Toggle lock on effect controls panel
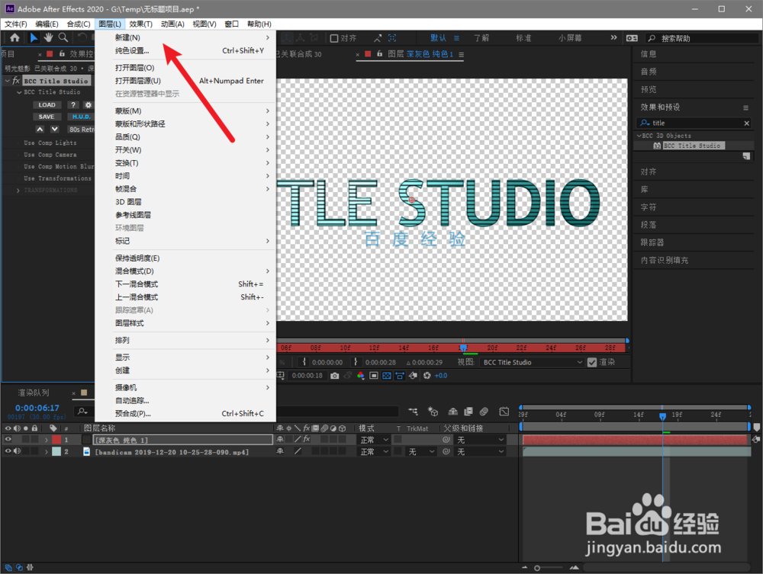Viewport: 763px width, 574px height. 62,54
